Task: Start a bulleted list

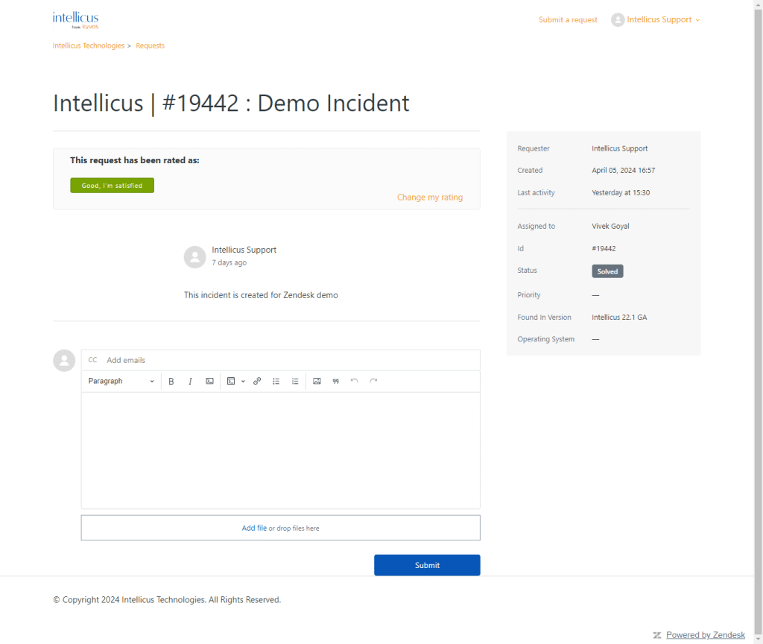Action: click(276, 381)
